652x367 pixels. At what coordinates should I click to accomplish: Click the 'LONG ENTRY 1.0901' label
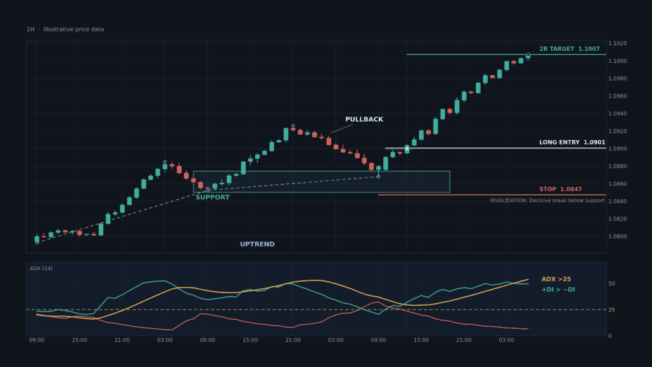[x=572, y=142]
